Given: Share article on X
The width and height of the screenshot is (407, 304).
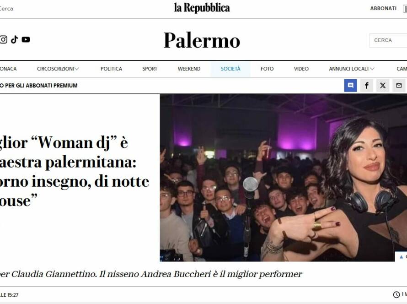Looking at the screenshot, I should coord(383,86).
